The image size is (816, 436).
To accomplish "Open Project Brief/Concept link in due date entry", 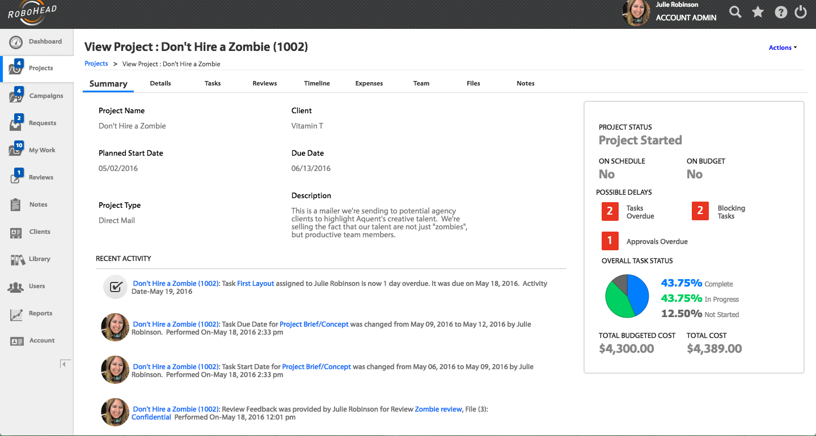I will click(314, 324).
